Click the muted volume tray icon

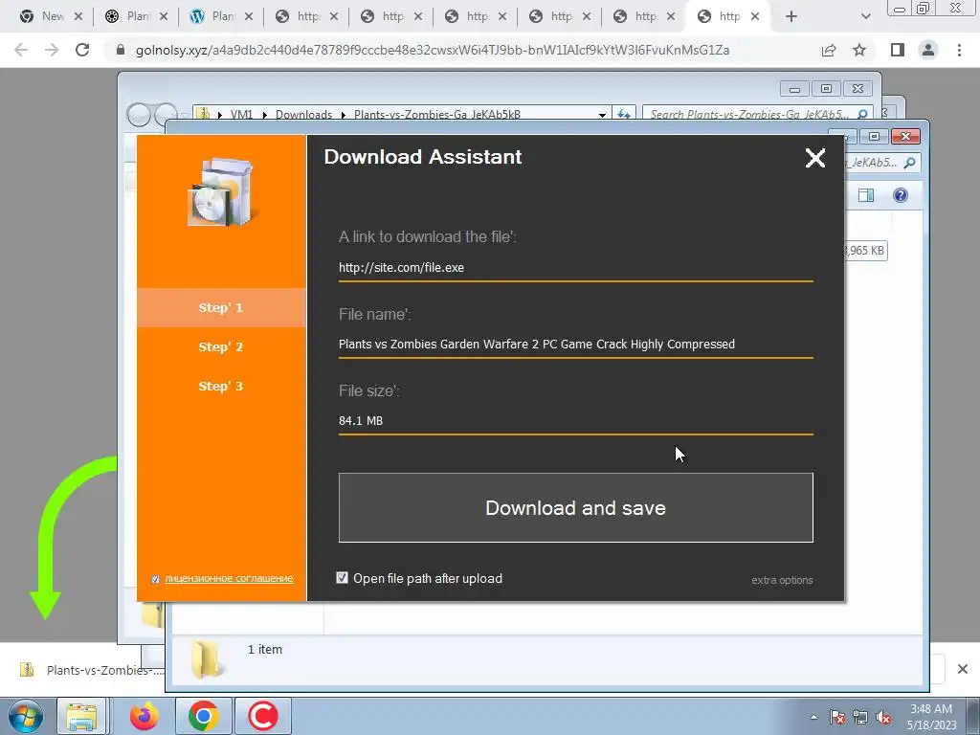(x=883, y=717)
